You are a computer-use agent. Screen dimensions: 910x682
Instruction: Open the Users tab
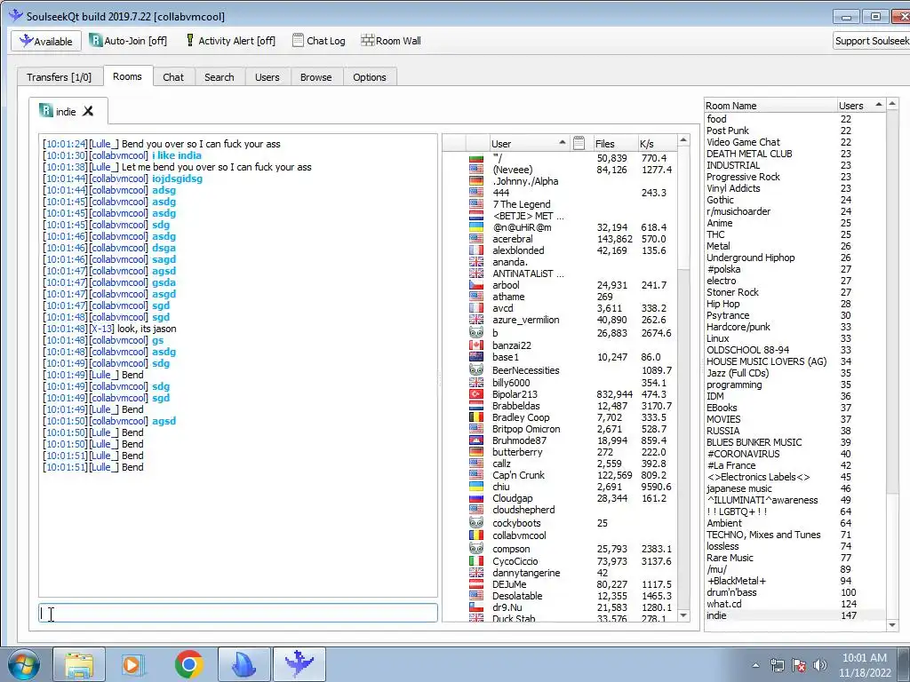point(267,77)
